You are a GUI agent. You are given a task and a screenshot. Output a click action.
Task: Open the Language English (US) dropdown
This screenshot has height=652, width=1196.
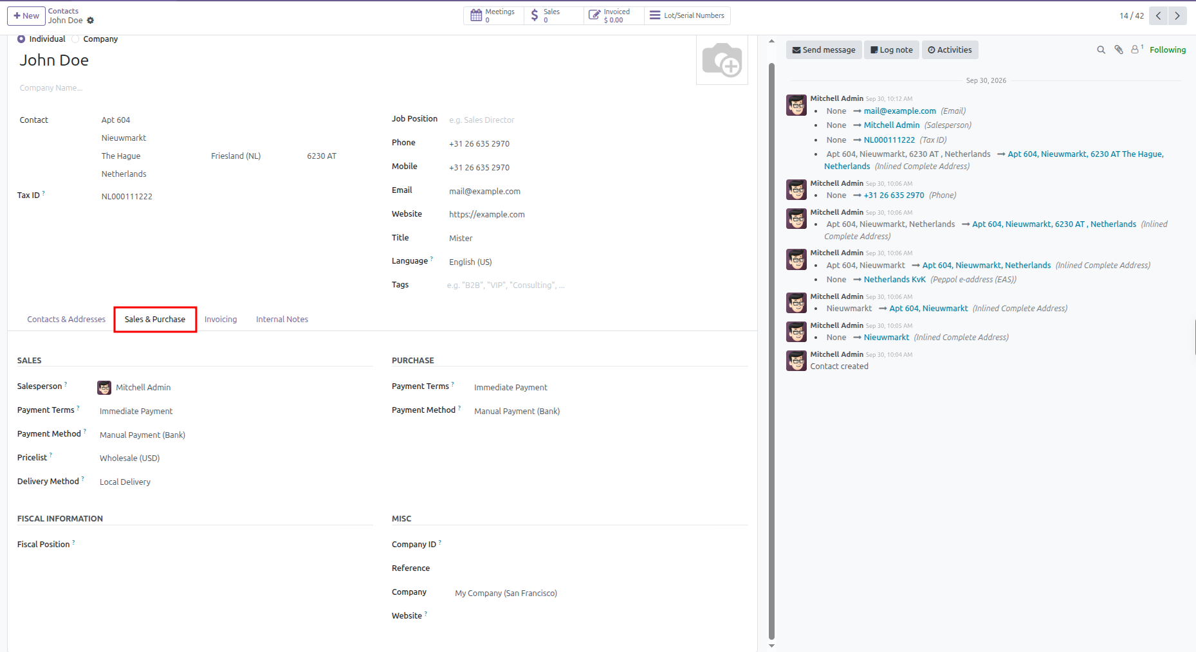pos(597,262)
